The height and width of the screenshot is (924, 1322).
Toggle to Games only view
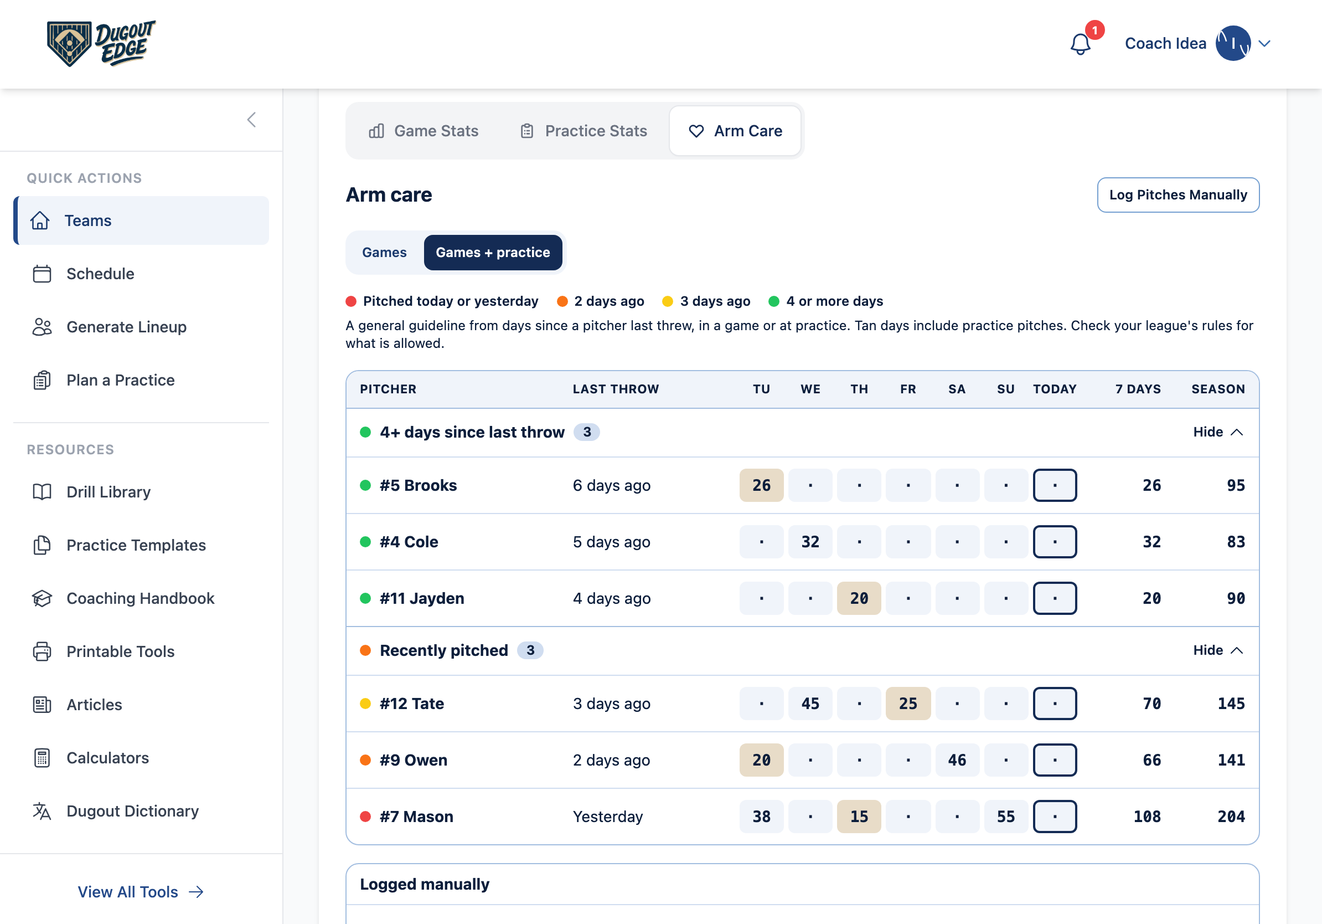pyautogui.click(x=384, y=252)
